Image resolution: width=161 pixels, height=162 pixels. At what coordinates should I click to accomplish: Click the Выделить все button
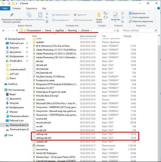(137, 13)
